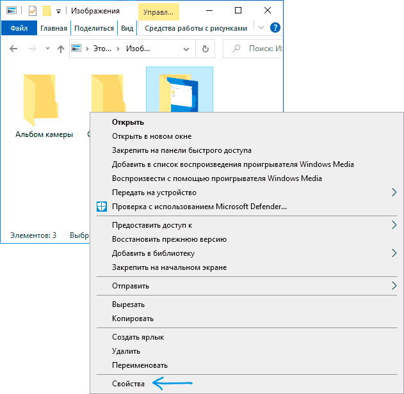This screenshot has height=394, width=404.
Task: Choose Воспроизвести с помощью проигрывателя Windows Media
Action: (x=247, y=178)
